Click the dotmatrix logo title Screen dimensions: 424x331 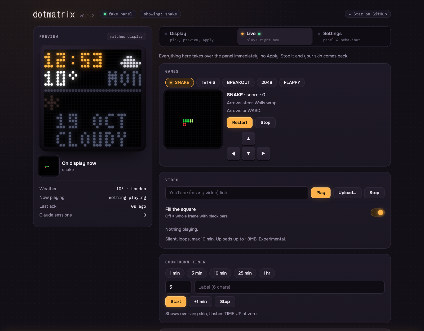pos(54,14)
